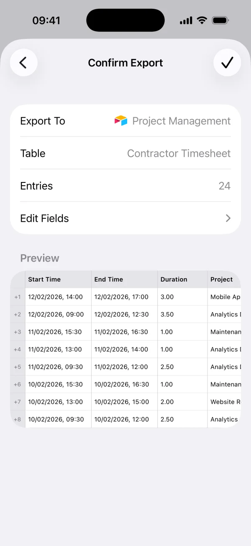
Task: Select the Project Management service icon
Action: [120, 121]
